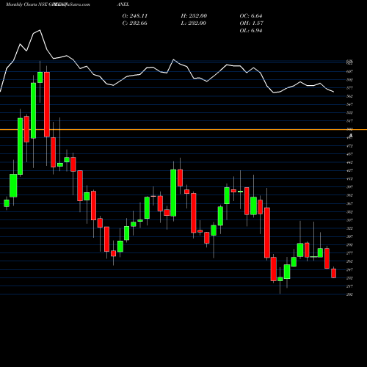Click the 547 price axis label
The height and width of the screenshot is (367, 367).
point(349,104)
